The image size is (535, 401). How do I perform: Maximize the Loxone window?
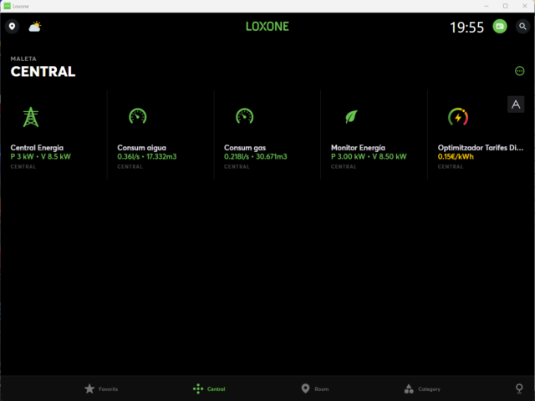click(505, 6)
